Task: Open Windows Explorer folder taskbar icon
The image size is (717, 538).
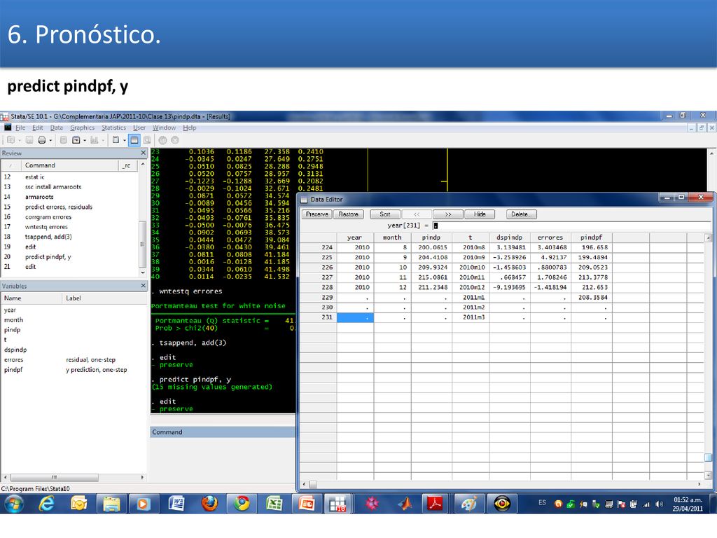Action: pyautogui.click(x=111, y=504)
